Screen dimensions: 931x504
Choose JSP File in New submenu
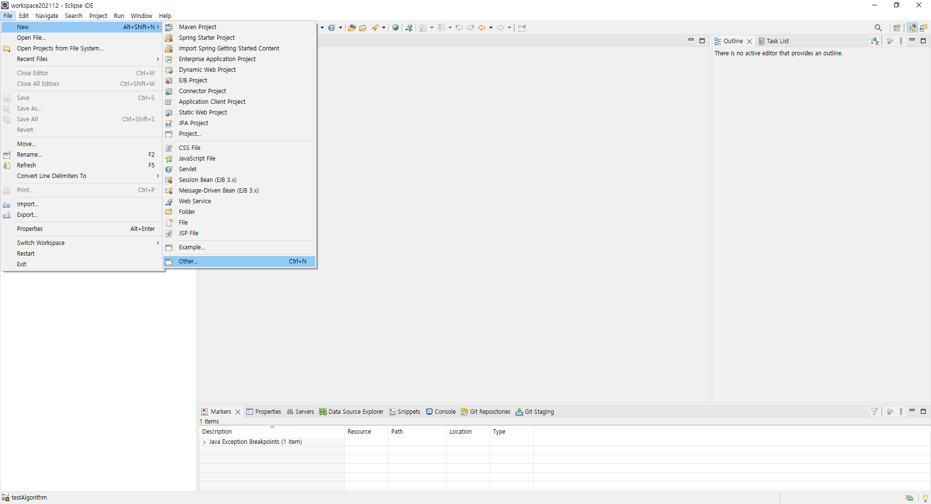click(x=240, y=233)
